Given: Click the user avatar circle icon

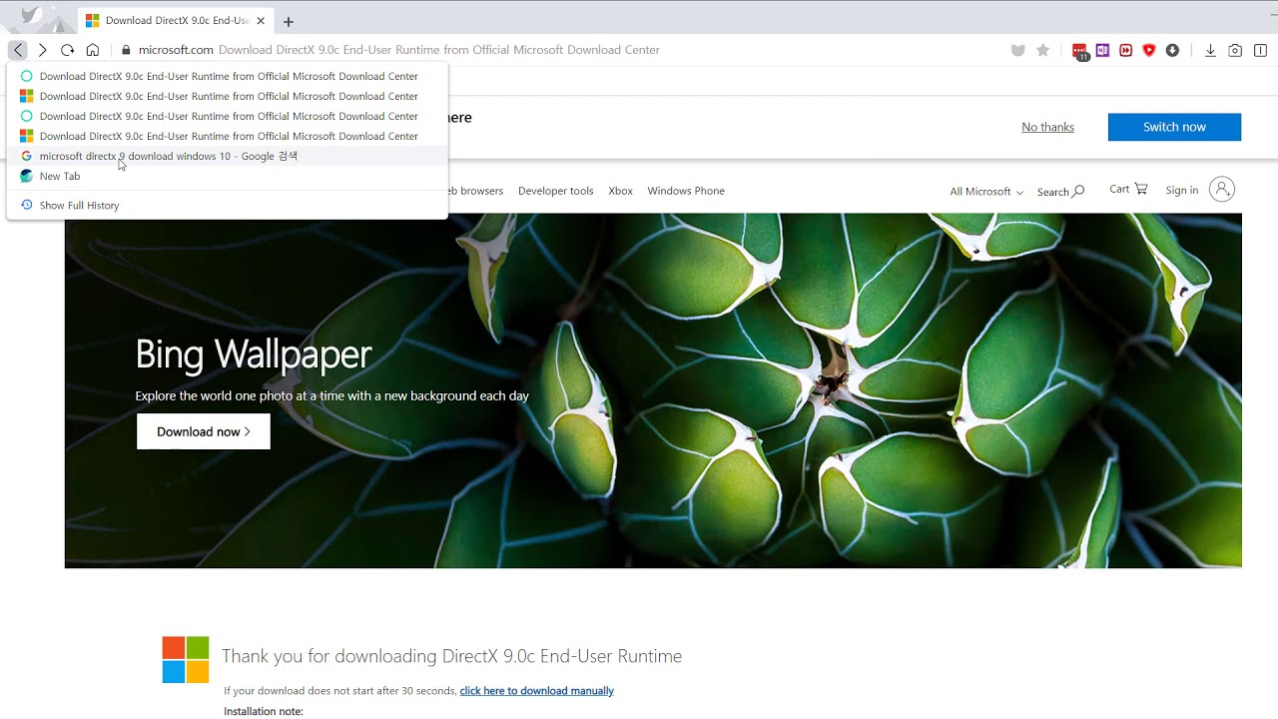Looking at the screenshot, I should (x=1222, y=189).
